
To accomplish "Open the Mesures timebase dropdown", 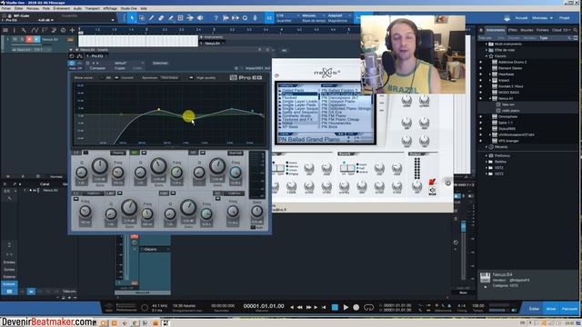I will point(313,15).
